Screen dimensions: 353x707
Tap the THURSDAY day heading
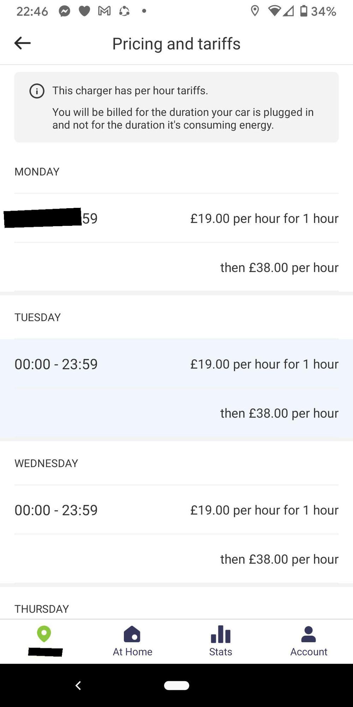click(x=42, y=609)
